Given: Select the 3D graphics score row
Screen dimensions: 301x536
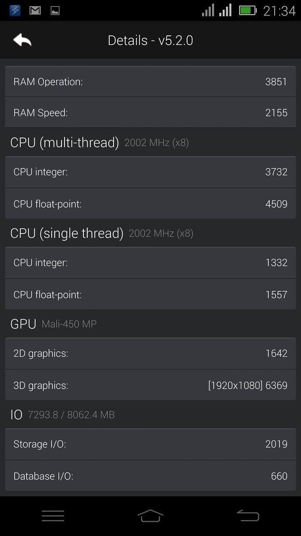Looking at the screenshot, I should pos(150,385).
